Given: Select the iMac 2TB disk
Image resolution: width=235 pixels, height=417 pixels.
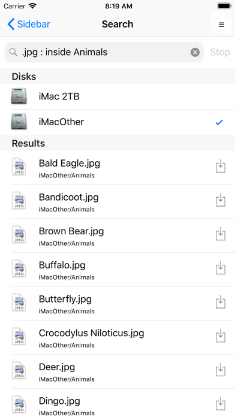Looking at the screenshot, I should (x=117, y=96).
